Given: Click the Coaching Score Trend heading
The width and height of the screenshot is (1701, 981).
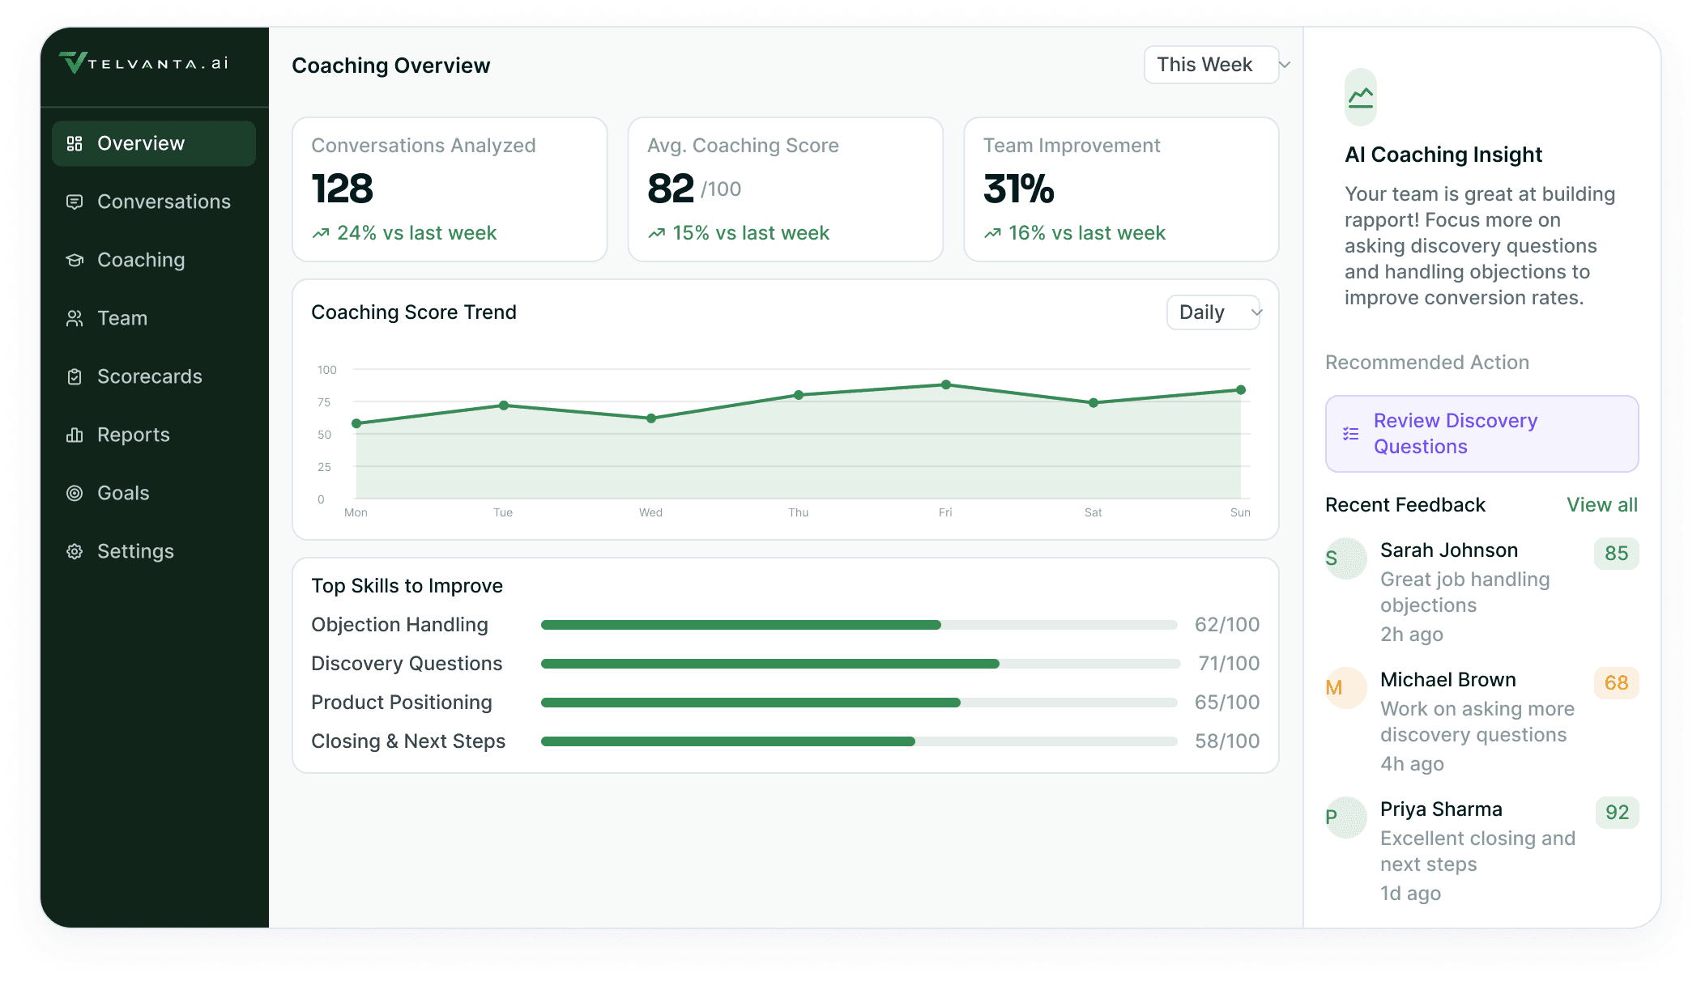Looking at the screenshot, I should point(414,312).
